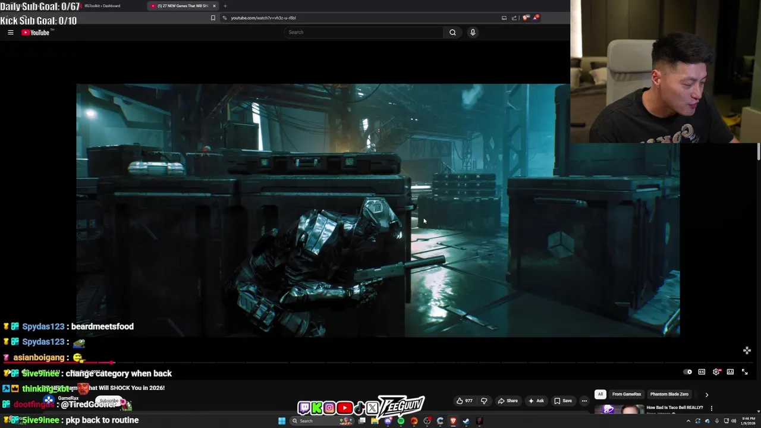Open File Explorer from taskbar
This screenshot has height=428, width=761.
[375, 421]
